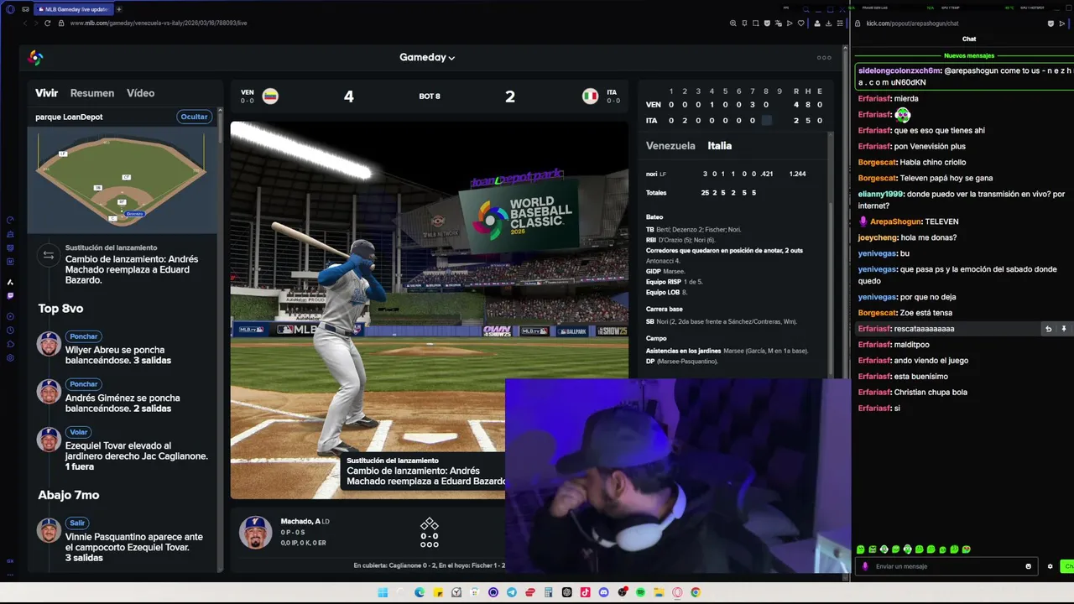Click the browser reload button
The height and width of the screenshot is (604, 1074).
(47, 23)
